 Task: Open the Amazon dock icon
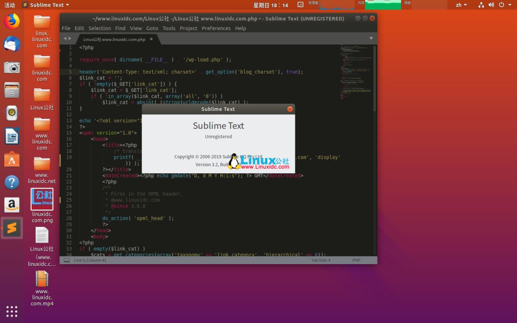coord(12,205)
